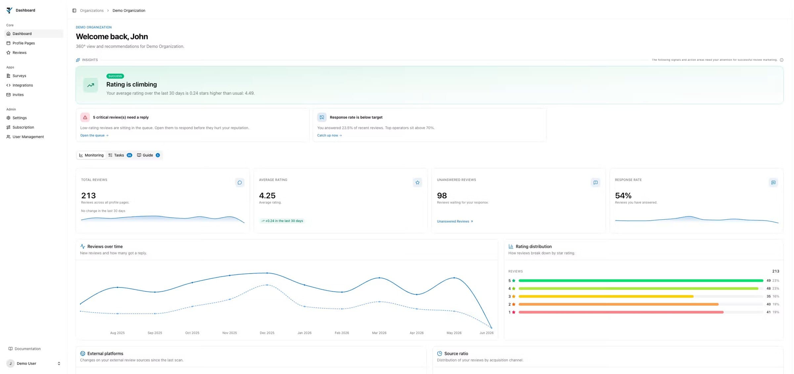Open the Documentation link

[x=25, y=349]
